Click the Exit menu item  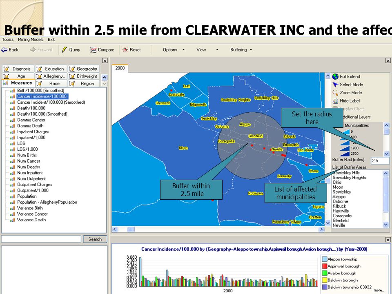pos(51,40)
